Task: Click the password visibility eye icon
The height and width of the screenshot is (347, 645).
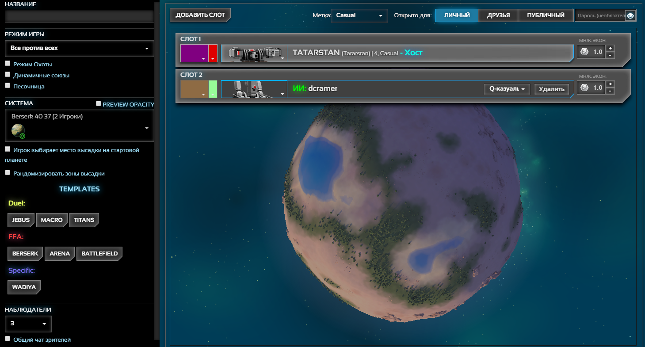Action: [x=630, y=16]
